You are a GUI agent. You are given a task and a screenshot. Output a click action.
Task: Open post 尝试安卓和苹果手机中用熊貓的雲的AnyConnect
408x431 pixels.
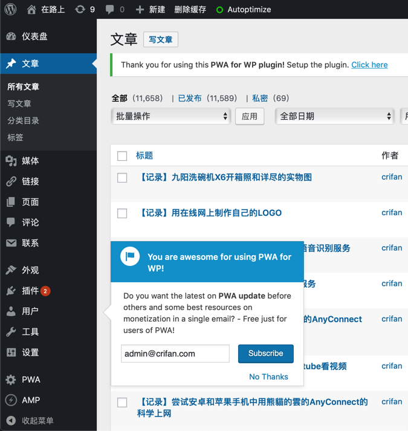tap(253, 407)
